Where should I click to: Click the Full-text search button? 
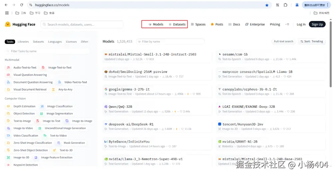[283, 41]
